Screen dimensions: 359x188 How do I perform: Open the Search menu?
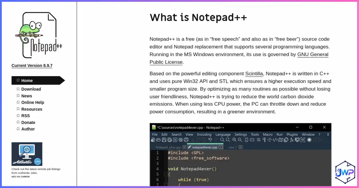coord(177,135)
